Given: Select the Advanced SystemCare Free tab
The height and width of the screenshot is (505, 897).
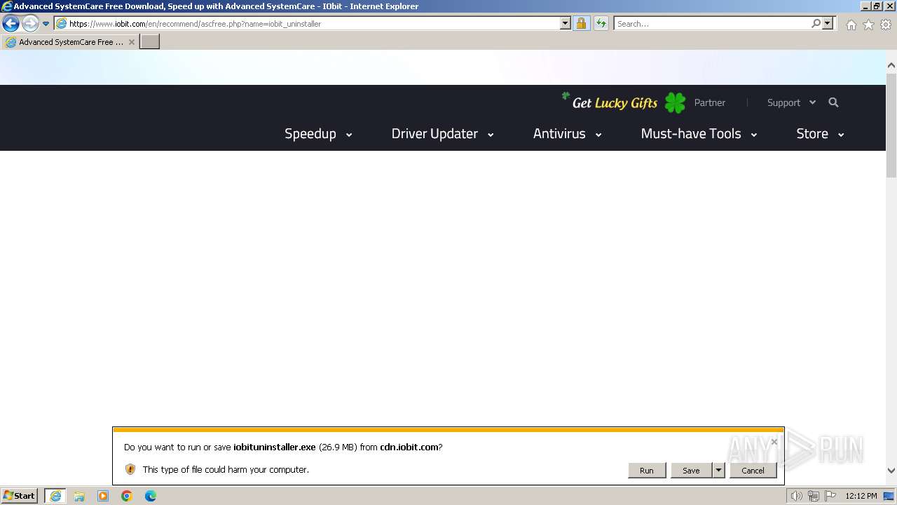Looking at the screenshot, I should tap(70, 42).
